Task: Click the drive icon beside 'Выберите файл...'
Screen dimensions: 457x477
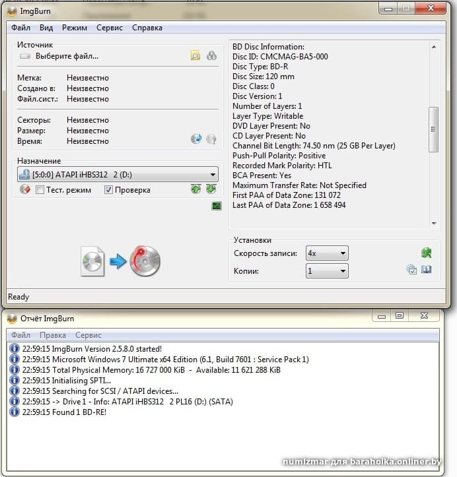Action: (x=25, y=56)
